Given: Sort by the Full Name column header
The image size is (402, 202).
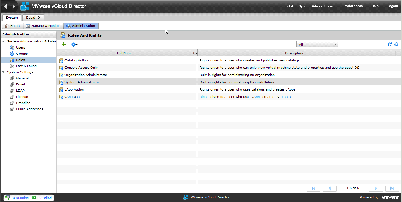Looking at the screenshot, I should [x=125, y=53].
